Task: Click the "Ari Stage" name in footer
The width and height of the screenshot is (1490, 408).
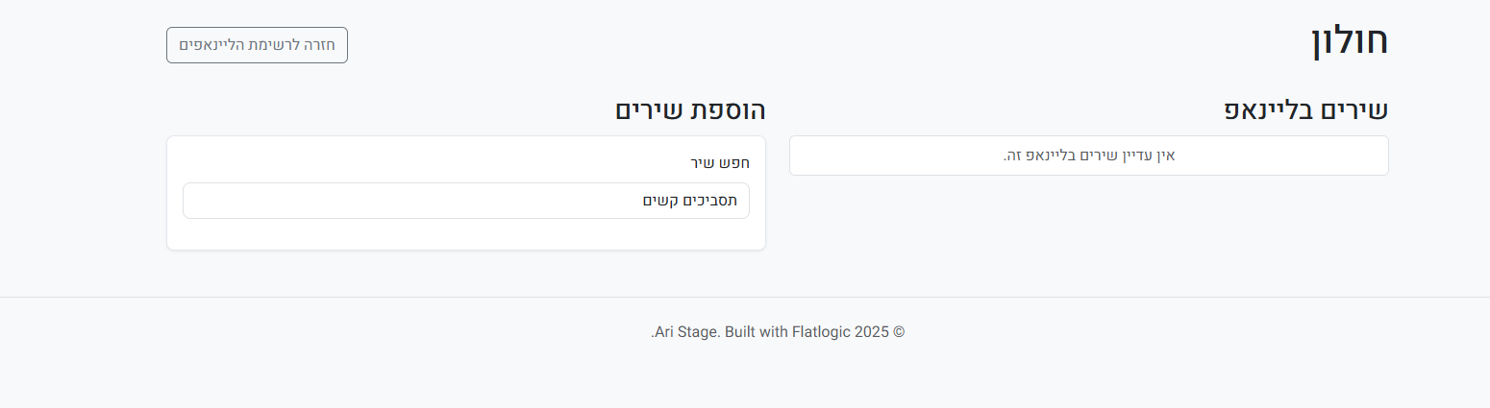Action: (686, 332)
